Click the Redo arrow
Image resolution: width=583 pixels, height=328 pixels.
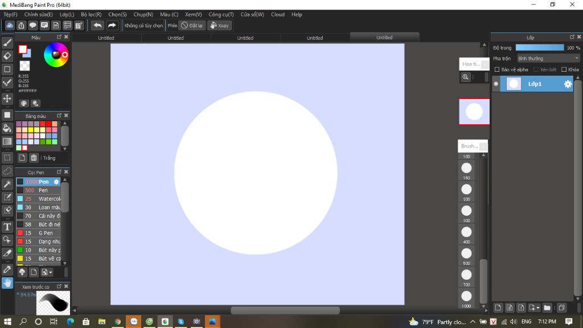[x=112, y=25]
